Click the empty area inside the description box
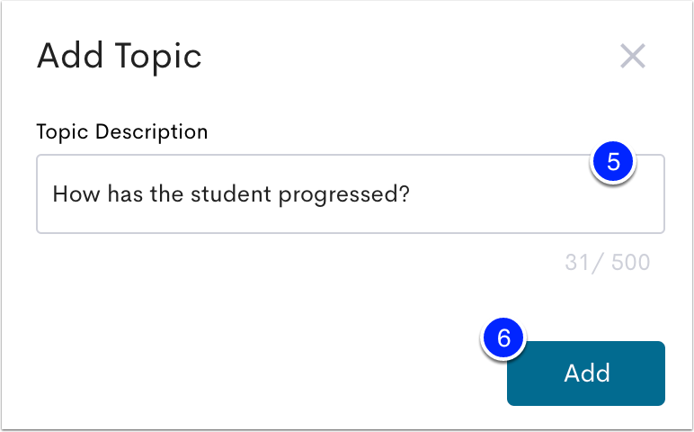This screenshot has width=694, height=432. pyautogui.click(x=531, y=208)
